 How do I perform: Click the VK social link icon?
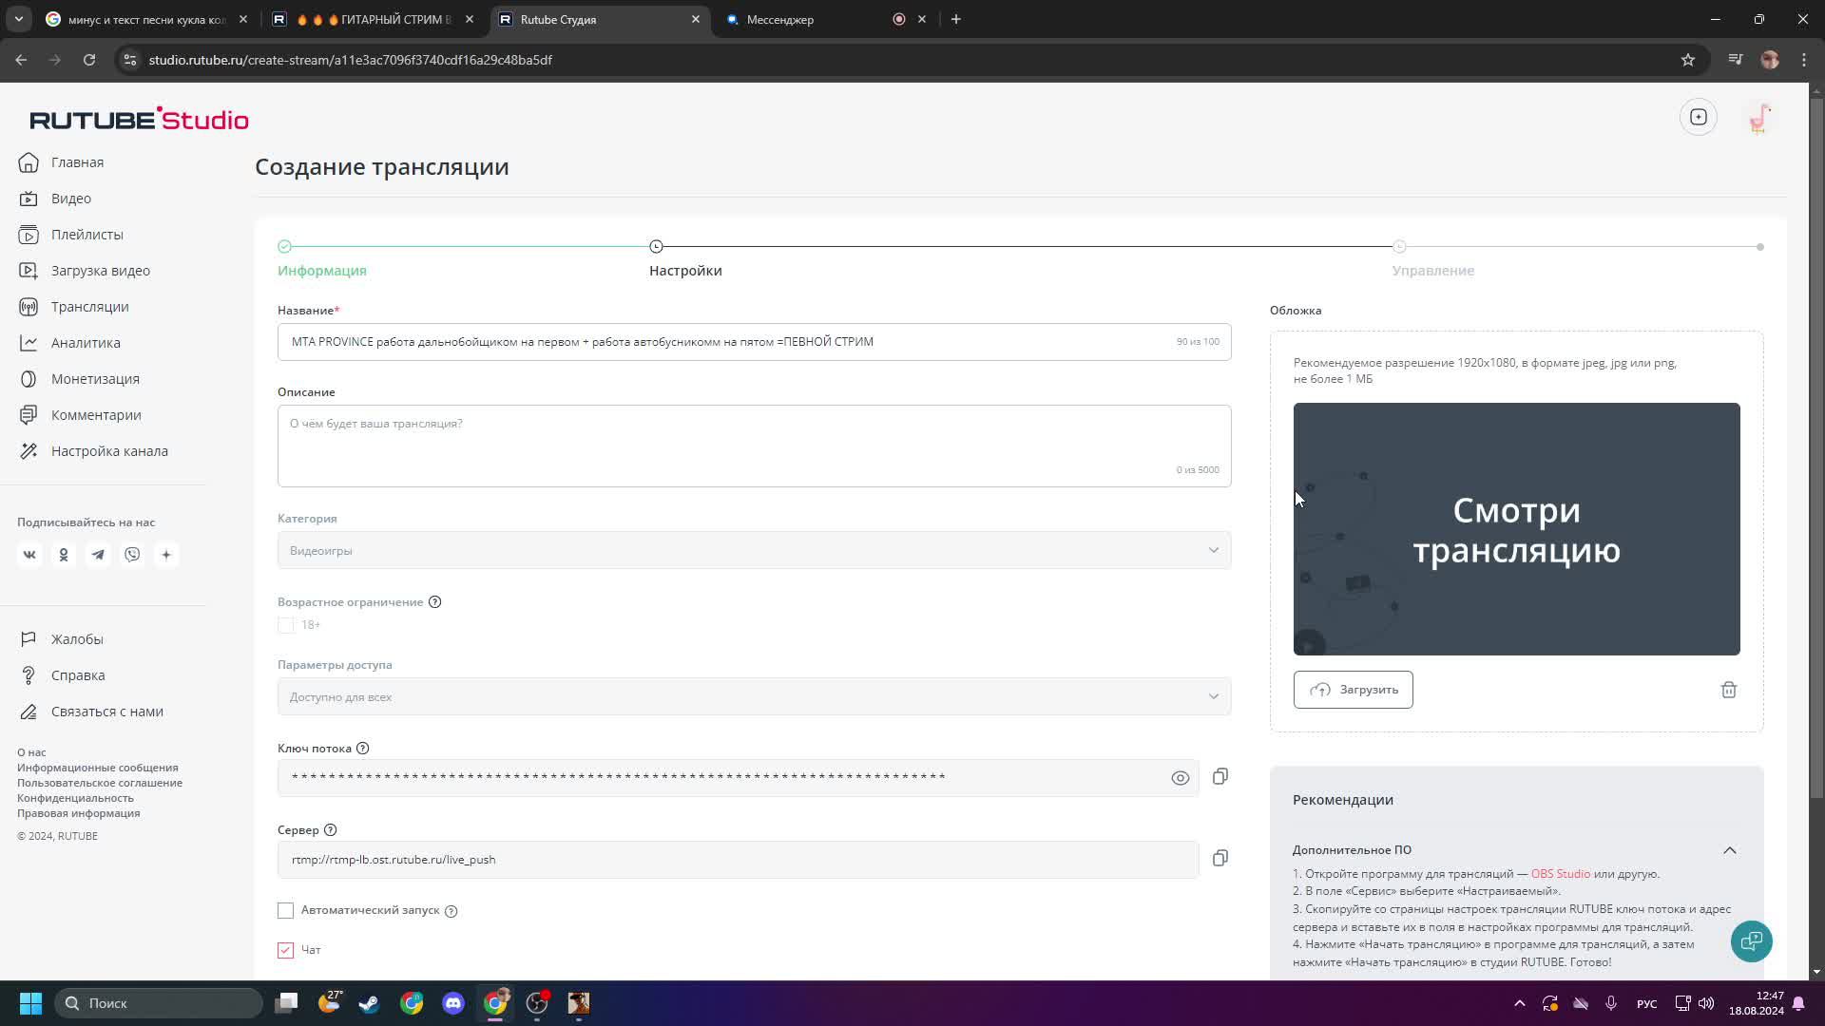pos(29,555)
